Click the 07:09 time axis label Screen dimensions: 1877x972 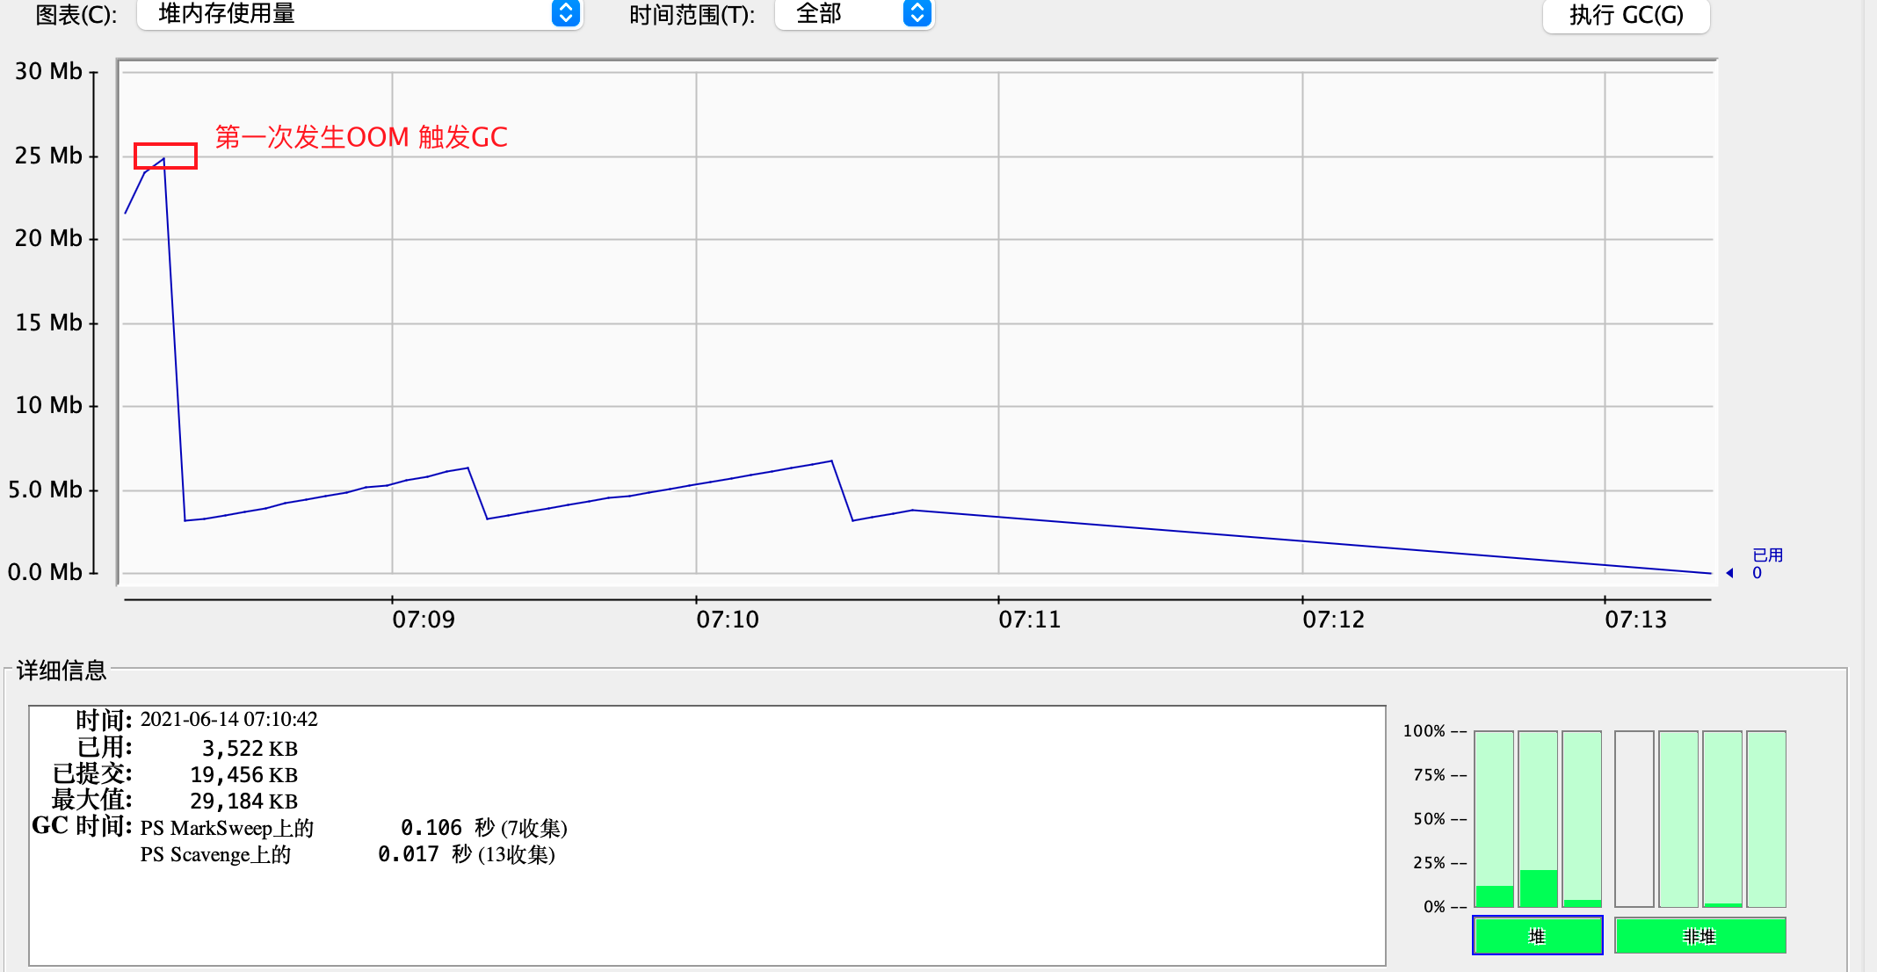(424, 620)
